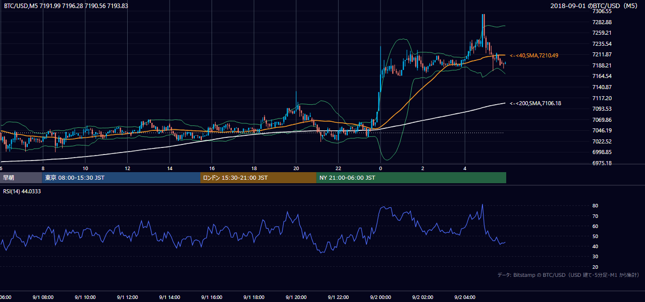Image resolution: width=645 pixels, height=302 pixels.
Task: Click the date axis label 9/2 04:00
Action: click(465, 297)
